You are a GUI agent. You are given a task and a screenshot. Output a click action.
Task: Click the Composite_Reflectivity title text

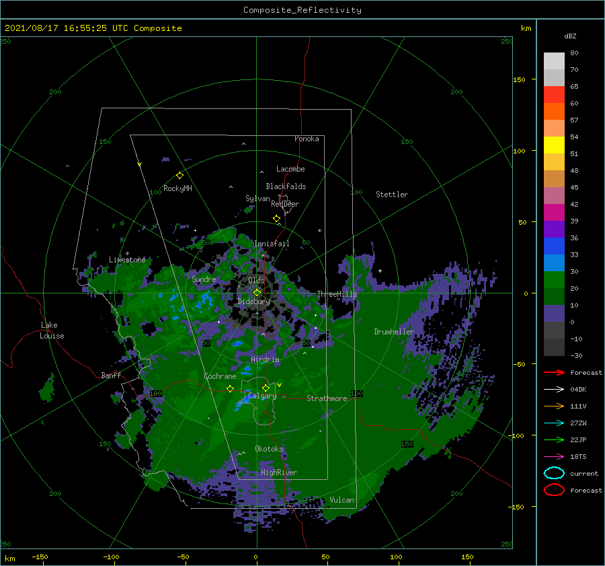coord(302,10)
